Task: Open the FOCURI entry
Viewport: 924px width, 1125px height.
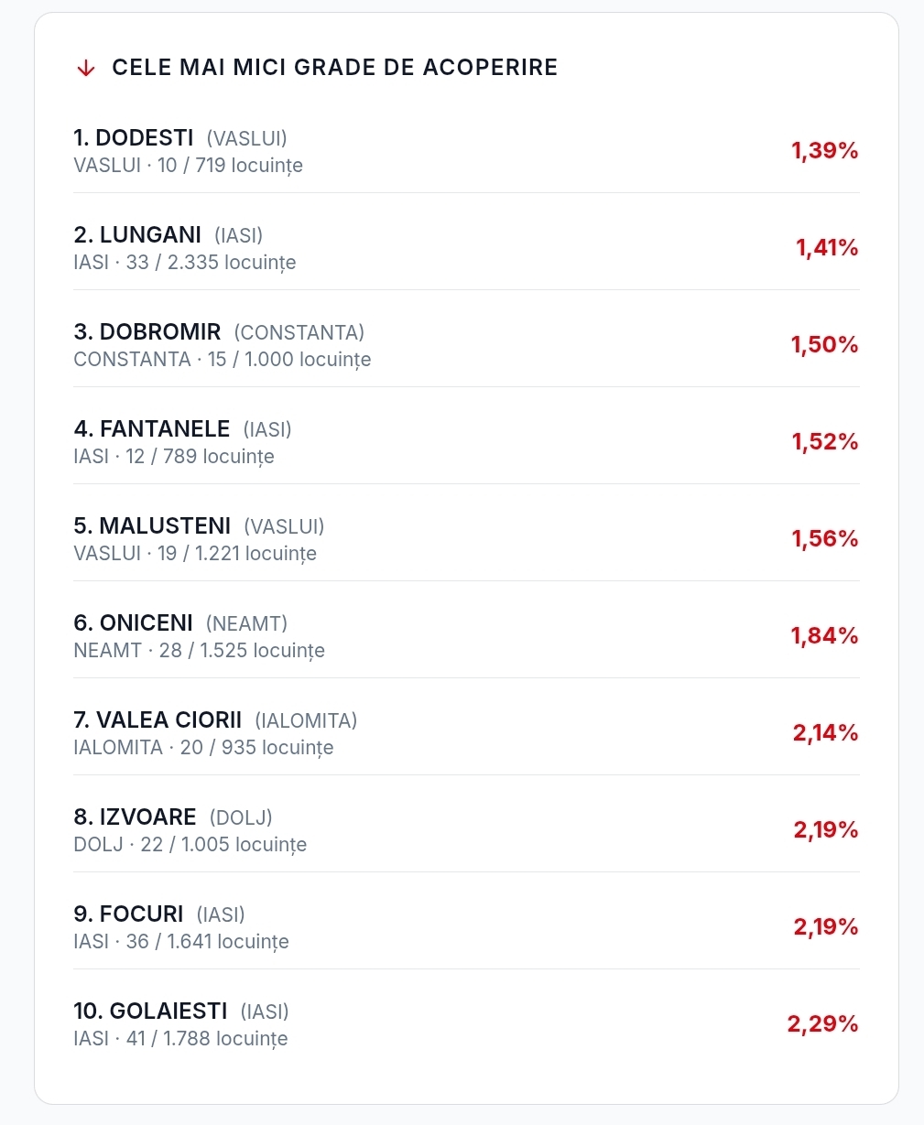Action: click(x=466, y=927)
